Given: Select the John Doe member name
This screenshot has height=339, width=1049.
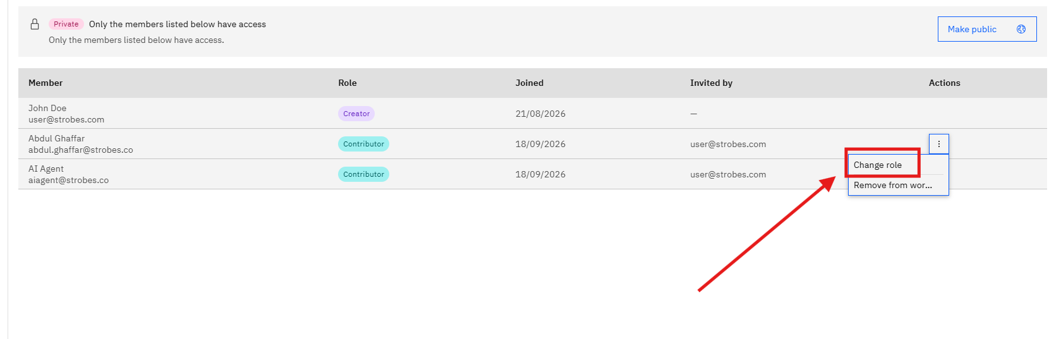Looking at the screenshot, I should point(47,108).
